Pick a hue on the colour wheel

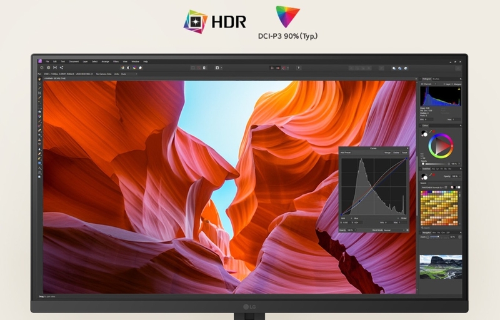pos(441,146)
